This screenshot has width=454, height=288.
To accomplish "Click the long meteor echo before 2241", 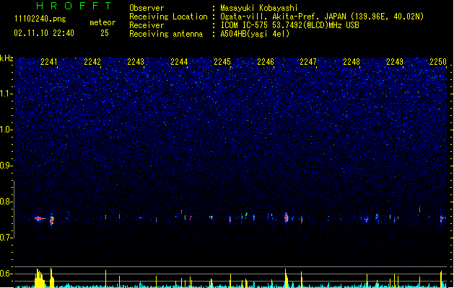I will 40,219.
